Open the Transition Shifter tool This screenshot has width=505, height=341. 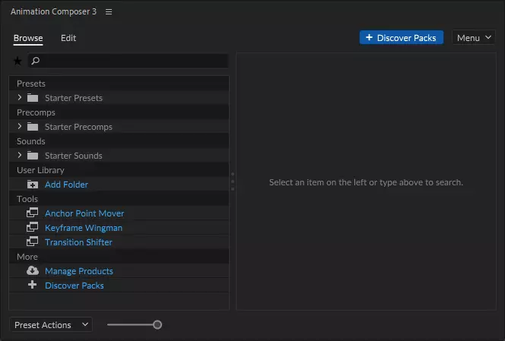click(x=78, y=242)
